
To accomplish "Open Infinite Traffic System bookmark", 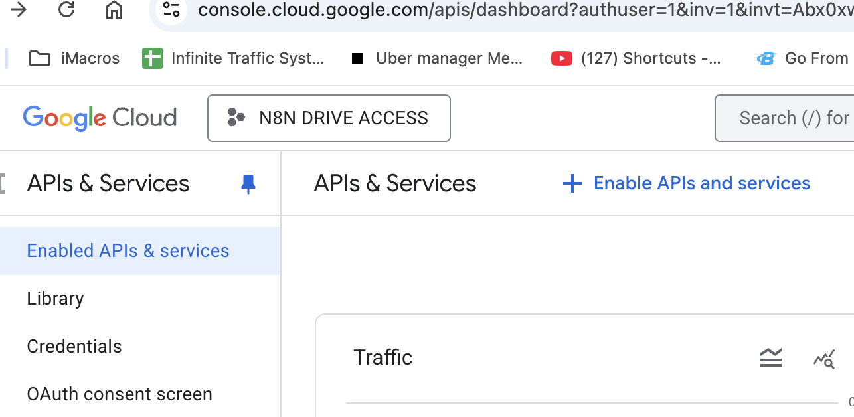I will coord(233,58).
